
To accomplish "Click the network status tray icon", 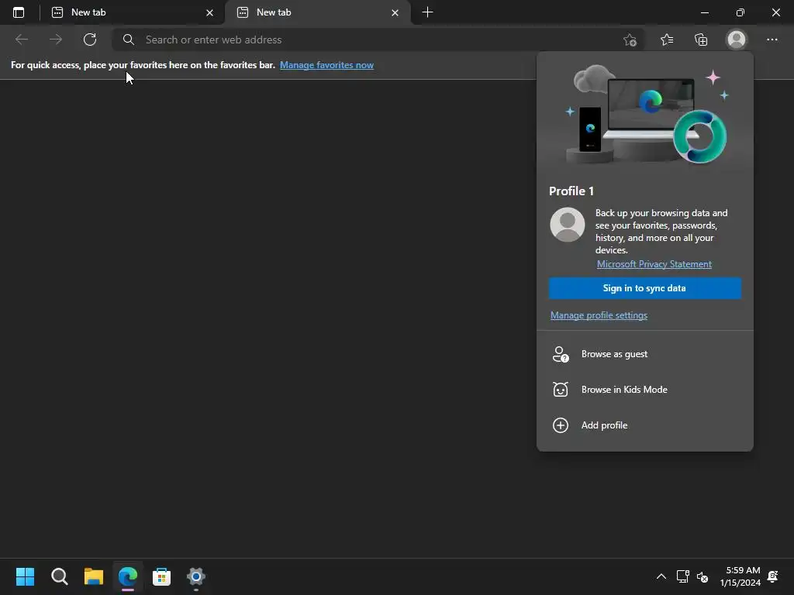I will pyautogui.click(x=682, y=576).
